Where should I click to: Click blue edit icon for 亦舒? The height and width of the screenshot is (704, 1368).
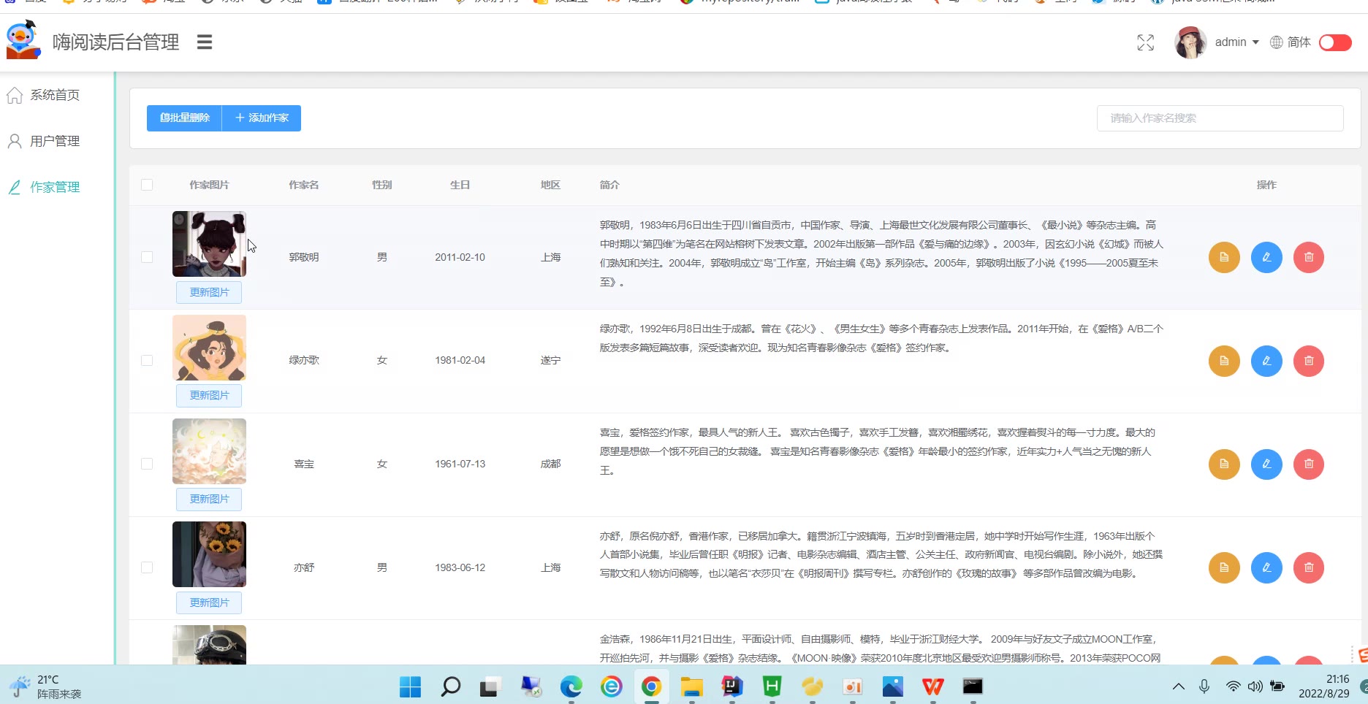(x=1266, y=567)
